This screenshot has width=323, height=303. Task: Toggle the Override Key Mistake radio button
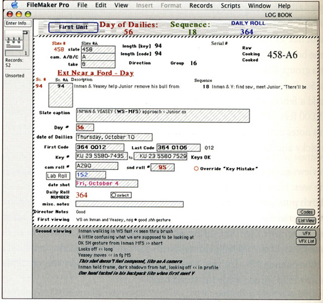(197, 169)
